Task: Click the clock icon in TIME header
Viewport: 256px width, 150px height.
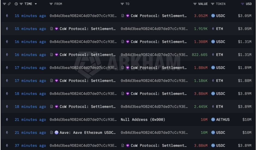Action: pos(16,4)
